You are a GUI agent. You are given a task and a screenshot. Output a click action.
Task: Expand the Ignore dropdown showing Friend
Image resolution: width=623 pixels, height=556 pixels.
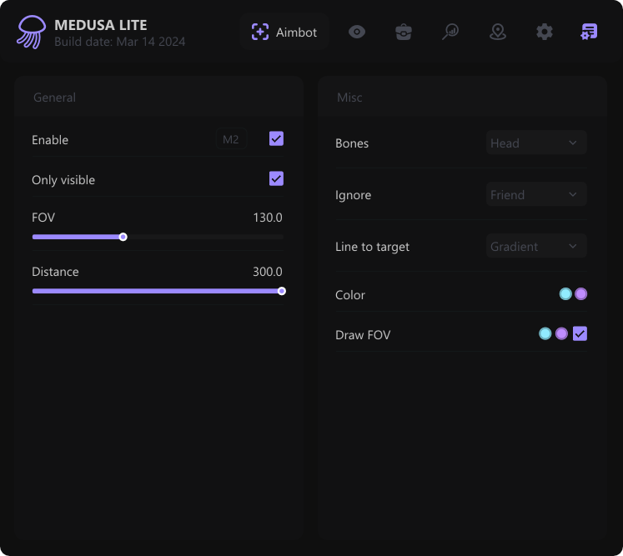536,195
